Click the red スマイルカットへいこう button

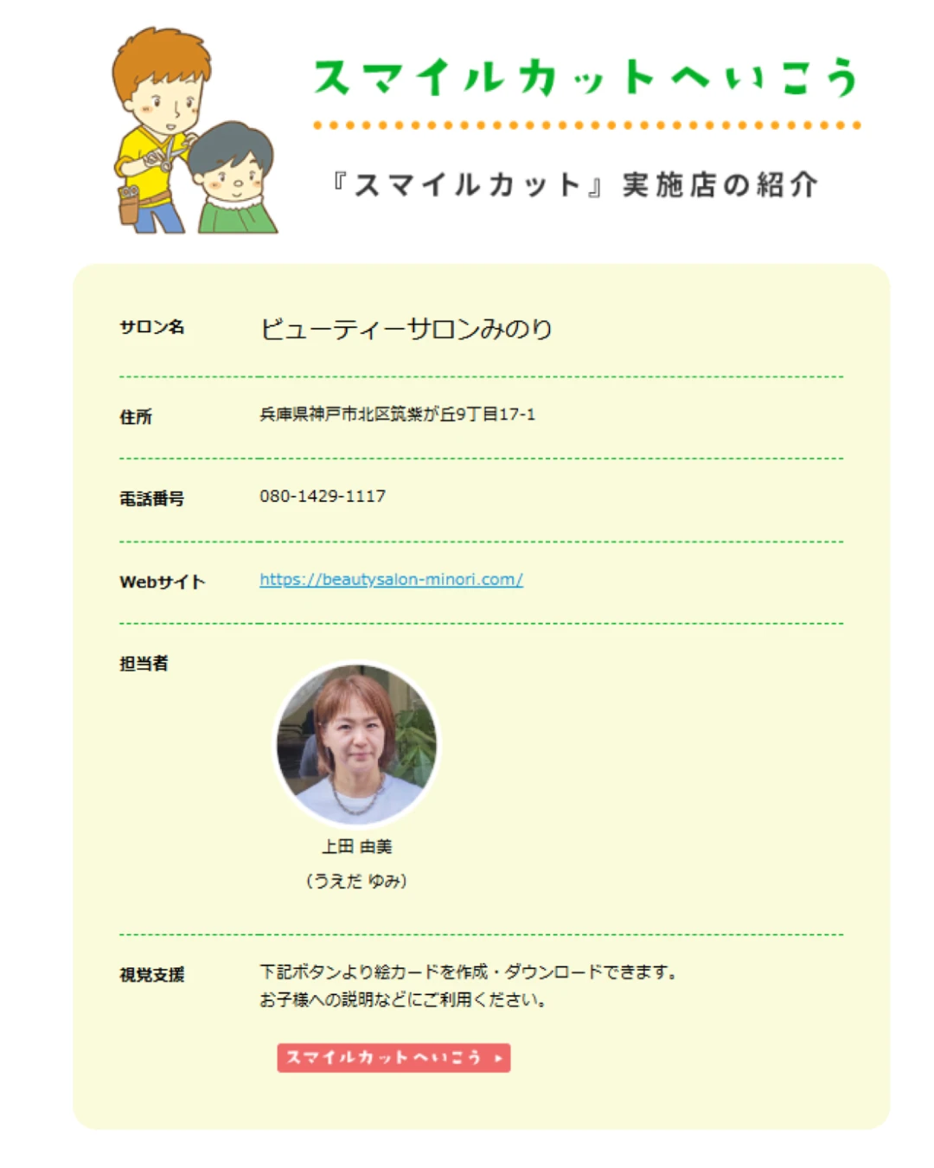393,1057
